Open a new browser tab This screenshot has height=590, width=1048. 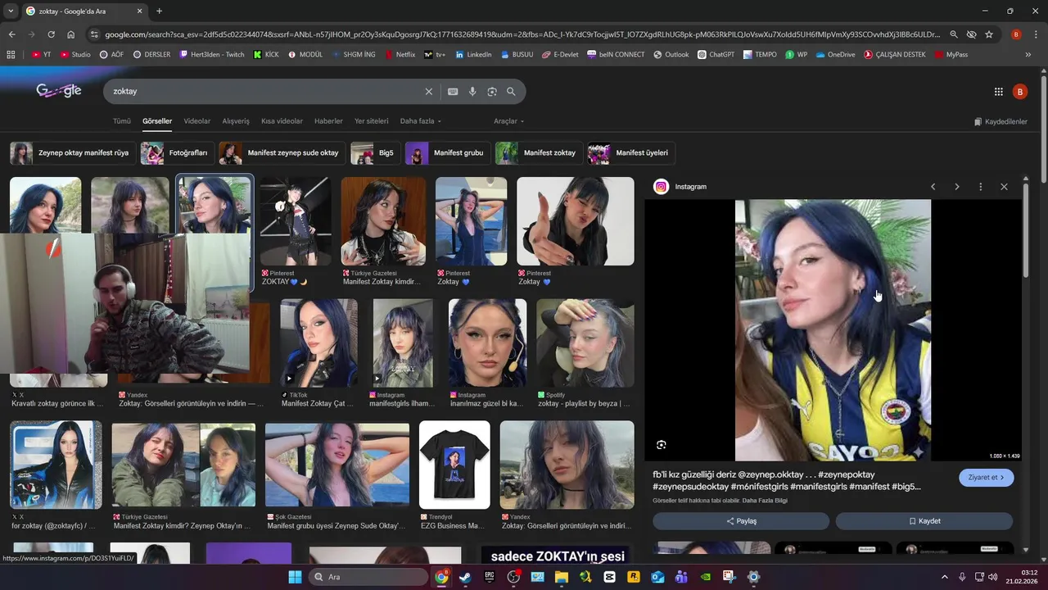159,11
